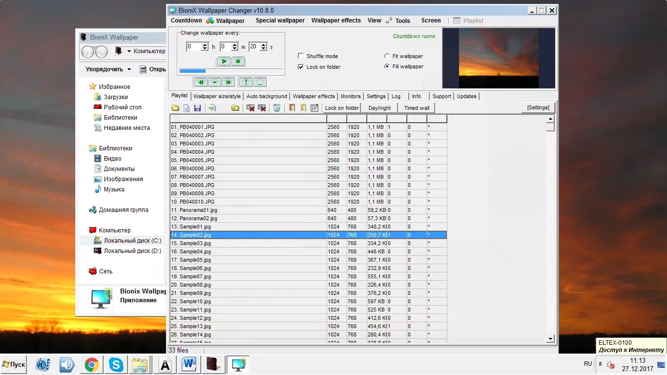Open the Special wallpaper menu

pyautogui.click(x=280, y=21)
